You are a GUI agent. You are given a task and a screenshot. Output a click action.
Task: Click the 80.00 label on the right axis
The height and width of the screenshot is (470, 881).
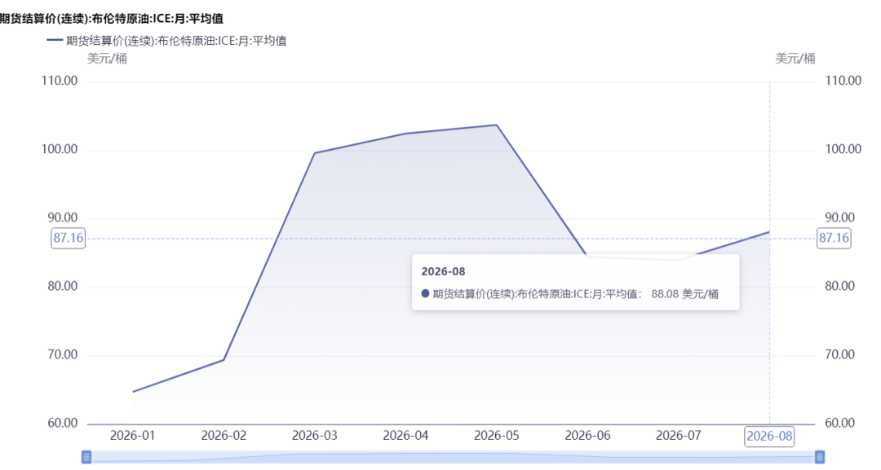839,286
